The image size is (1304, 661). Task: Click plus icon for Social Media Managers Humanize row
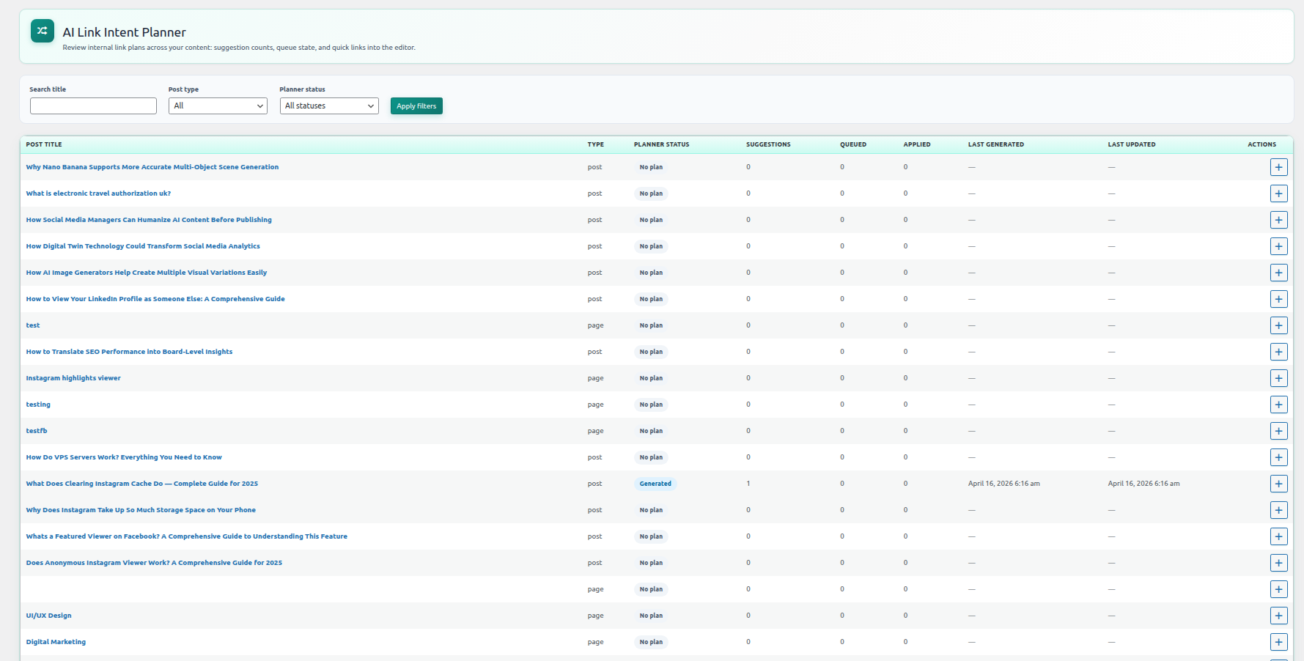[x=1278, y=220]
